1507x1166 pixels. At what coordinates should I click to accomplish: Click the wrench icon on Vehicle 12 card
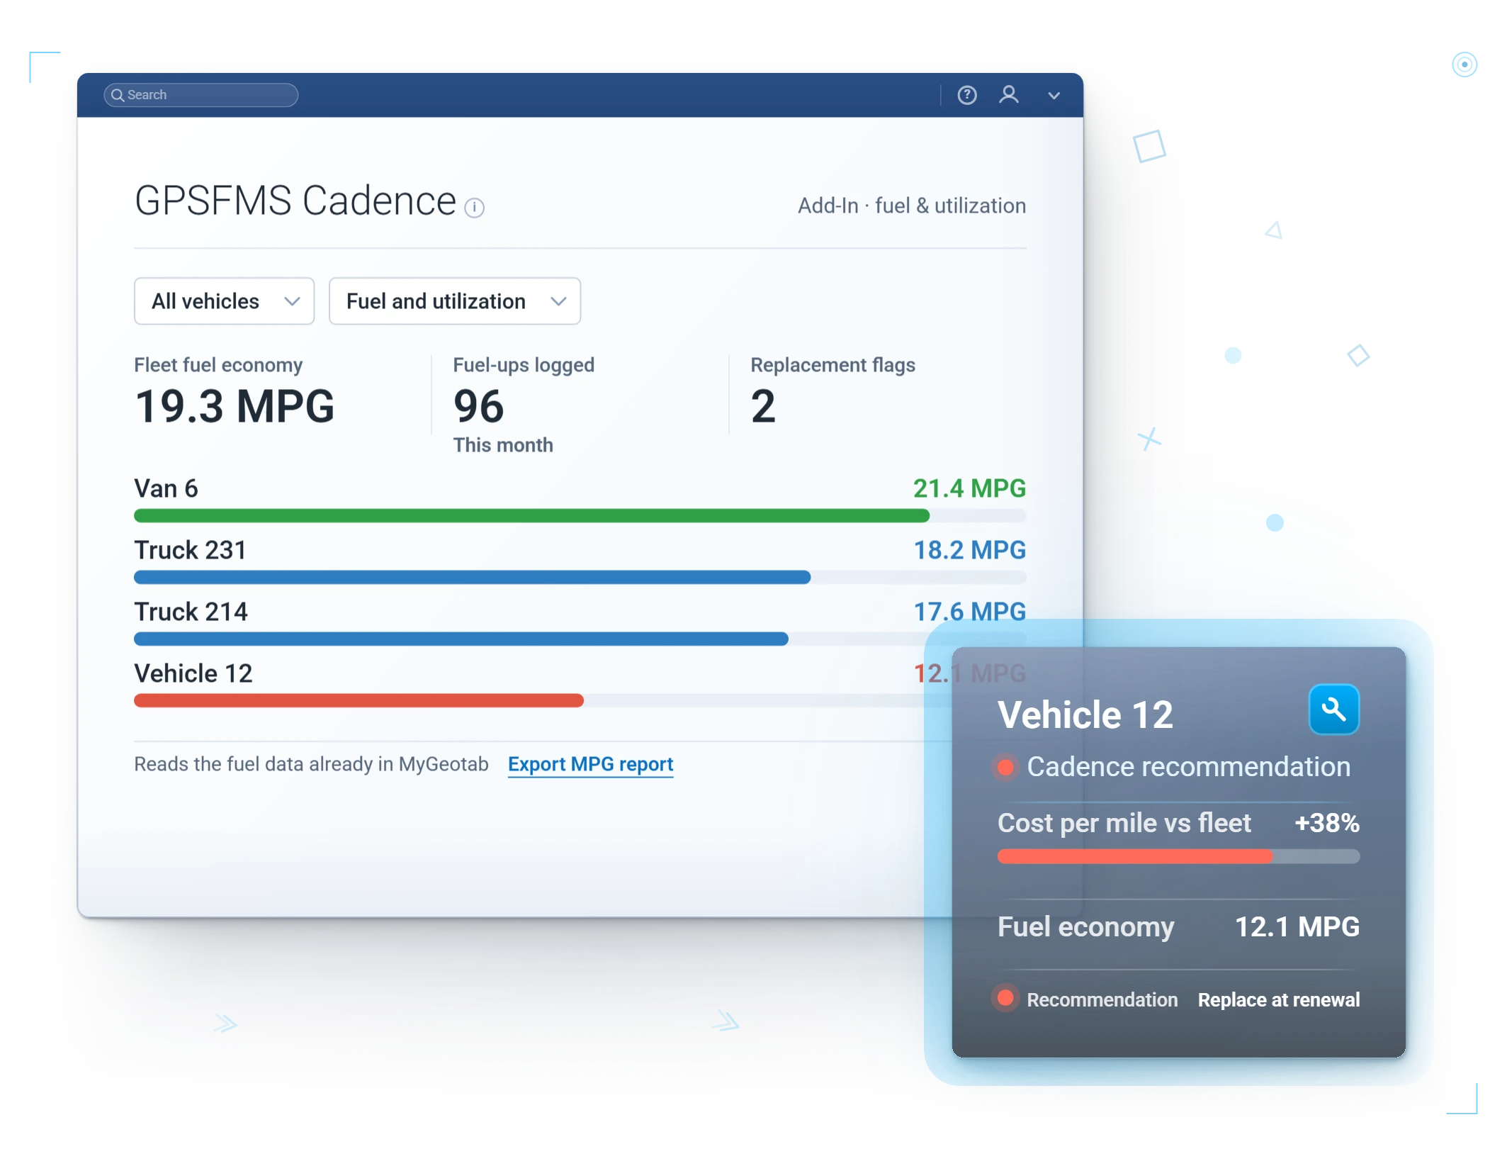[1335, 710]
